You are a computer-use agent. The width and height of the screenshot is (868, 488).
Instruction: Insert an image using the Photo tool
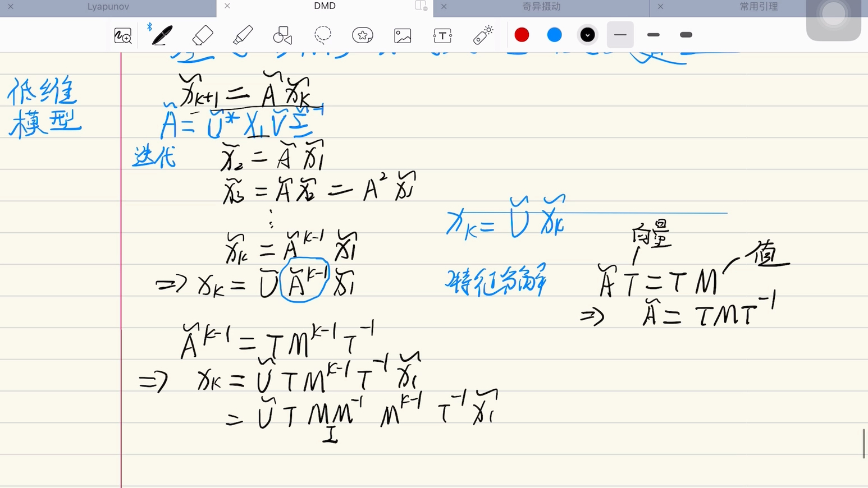[x=403, y=35]
